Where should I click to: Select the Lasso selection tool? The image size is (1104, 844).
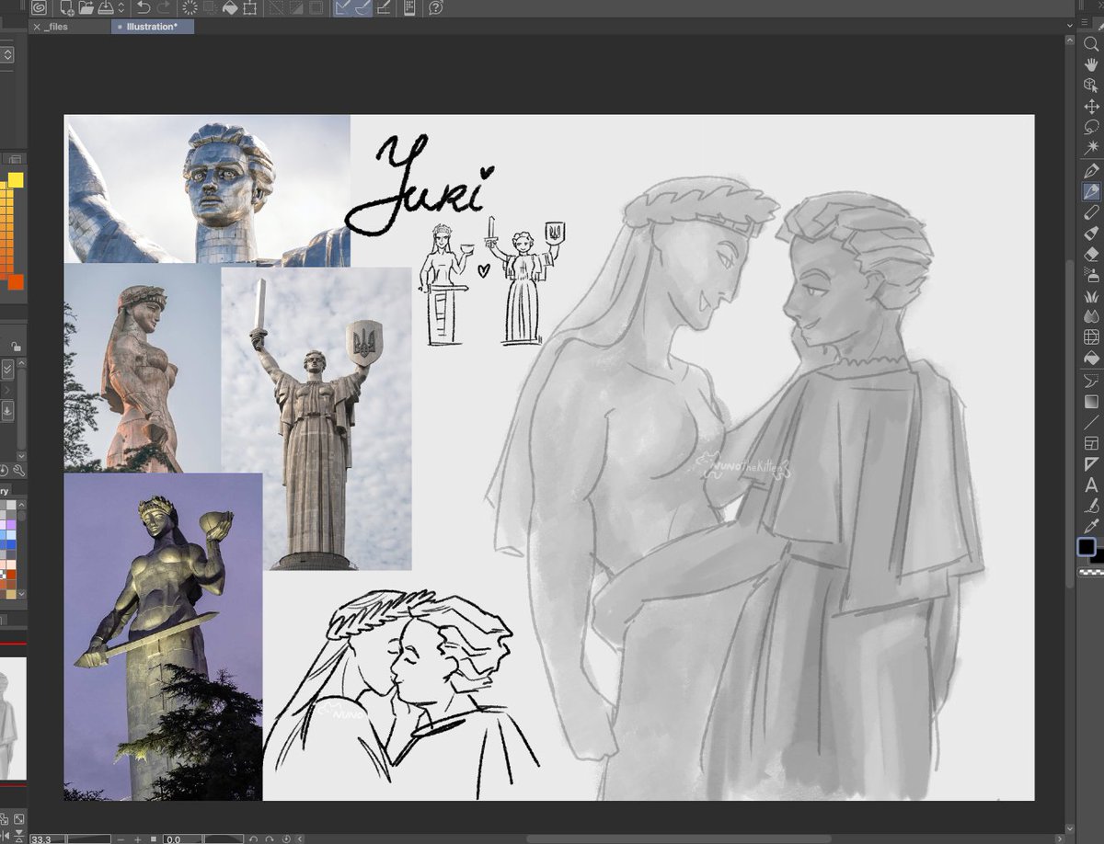1091,127
